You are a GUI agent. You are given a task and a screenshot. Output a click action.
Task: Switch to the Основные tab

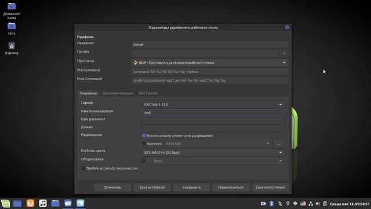tap(88, 93)
